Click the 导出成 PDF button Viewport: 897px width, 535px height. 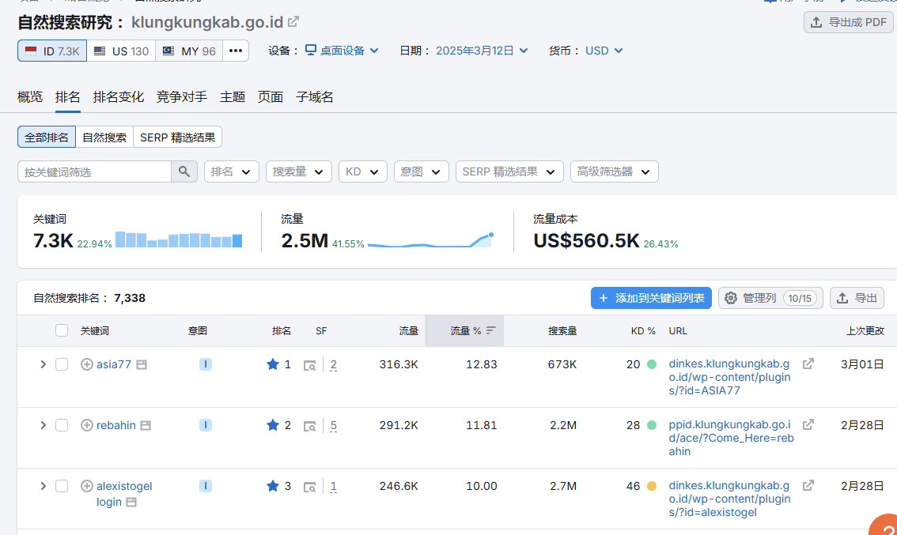(848, 22)
